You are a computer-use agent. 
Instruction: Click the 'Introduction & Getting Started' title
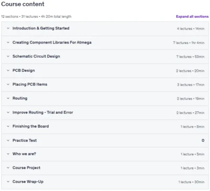coord(41,28)
